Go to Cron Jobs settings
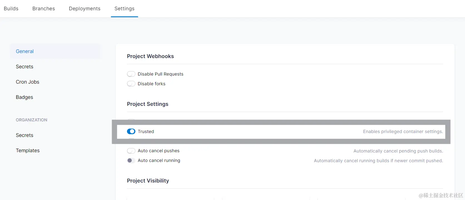 (x=28, y=82)
